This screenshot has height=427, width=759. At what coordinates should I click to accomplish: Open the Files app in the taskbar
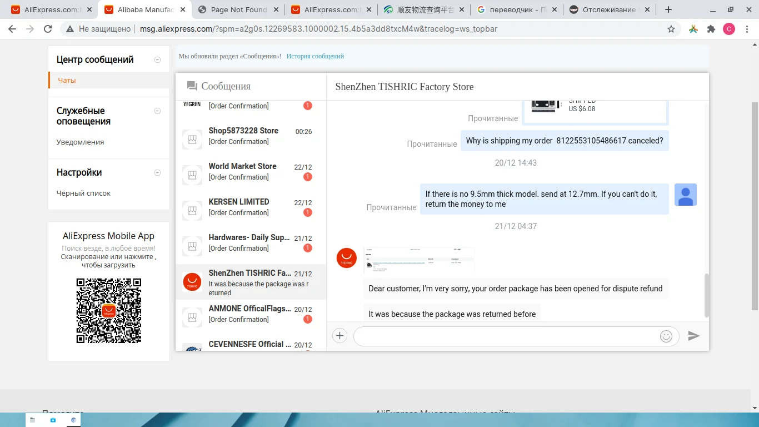click(33, 420)
